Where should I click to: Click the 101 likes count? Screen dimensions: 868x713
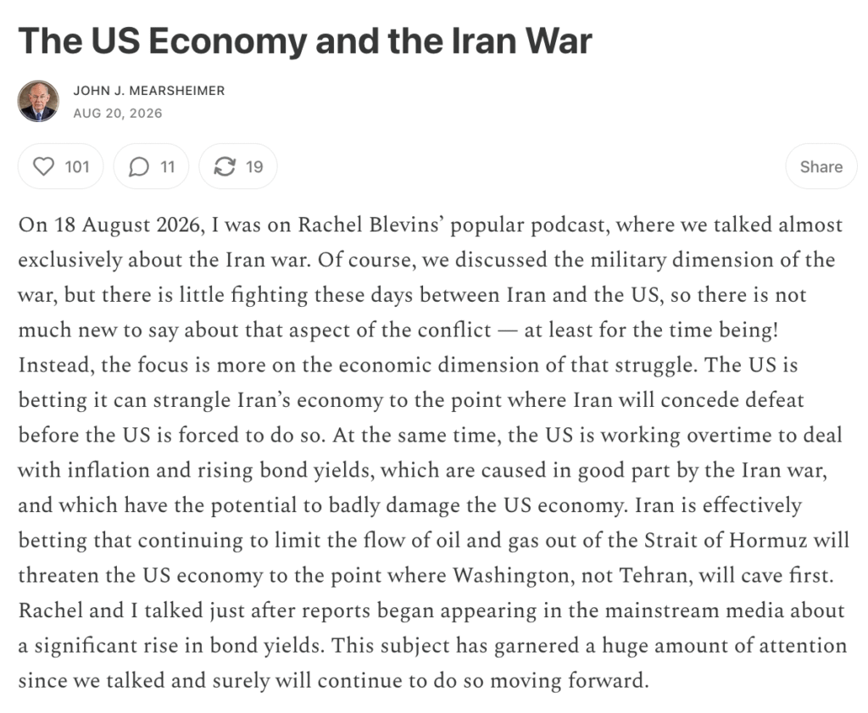[77, 167]
